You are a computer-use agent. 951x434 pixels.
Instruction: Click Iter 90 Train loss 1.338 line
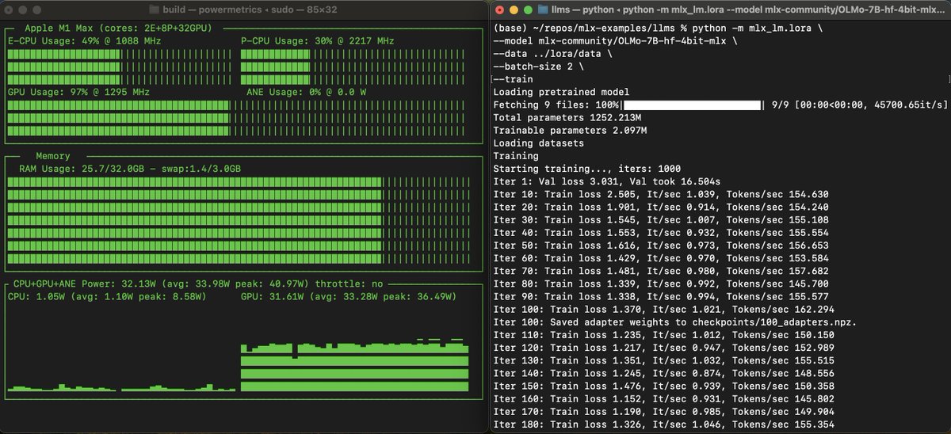pyautogui.click(x=661, y=297)
